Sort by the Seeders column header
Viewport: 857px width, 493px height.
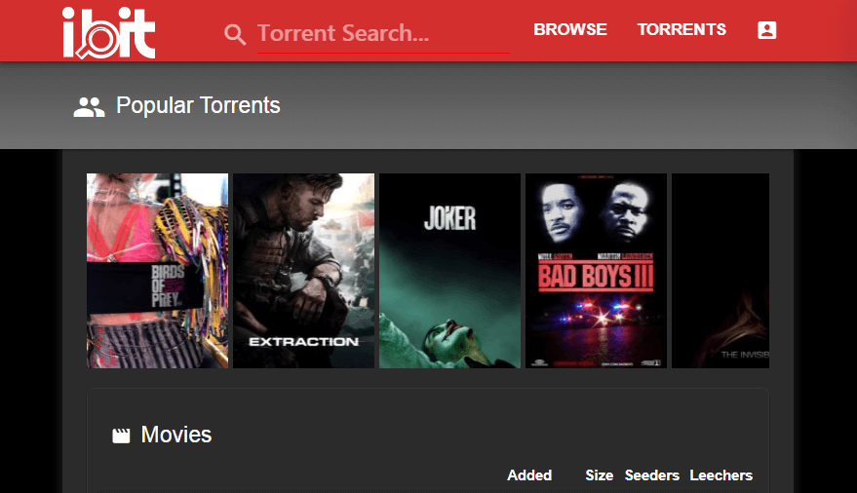pyautogui.click(x=652, y=475)
